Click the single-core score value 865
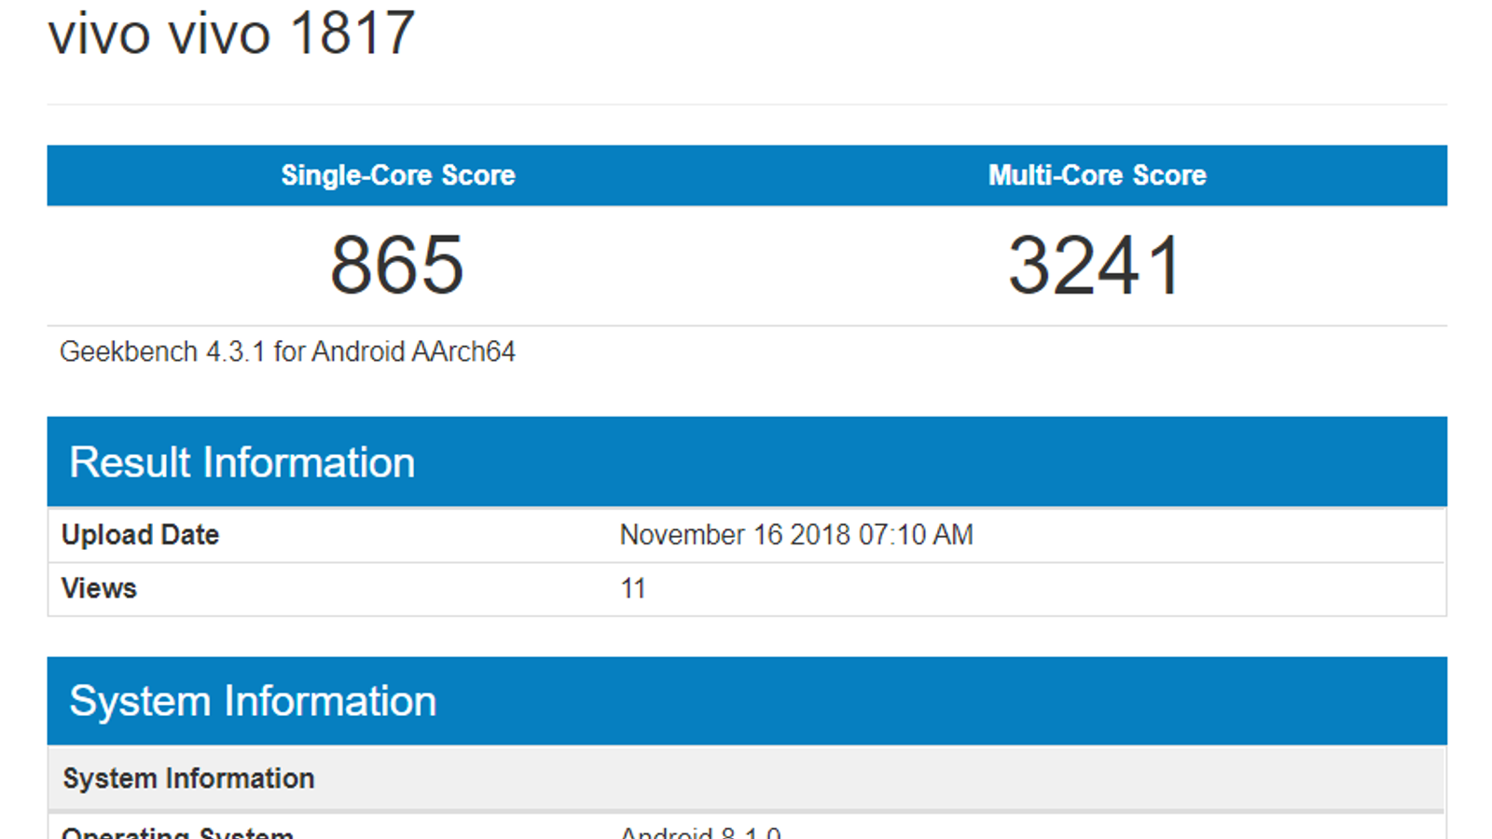 397,266
